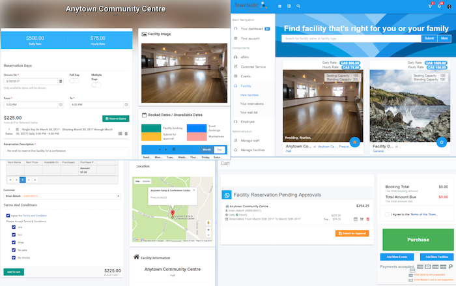Click the Event bookings blue legend swatch

197,128
